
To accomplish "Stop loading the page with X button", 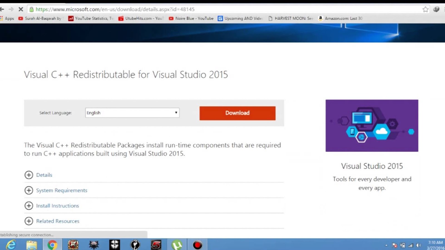I will click(21, 9).
